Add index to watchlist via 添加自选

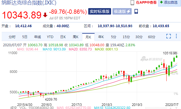click(x=169, y=3)
